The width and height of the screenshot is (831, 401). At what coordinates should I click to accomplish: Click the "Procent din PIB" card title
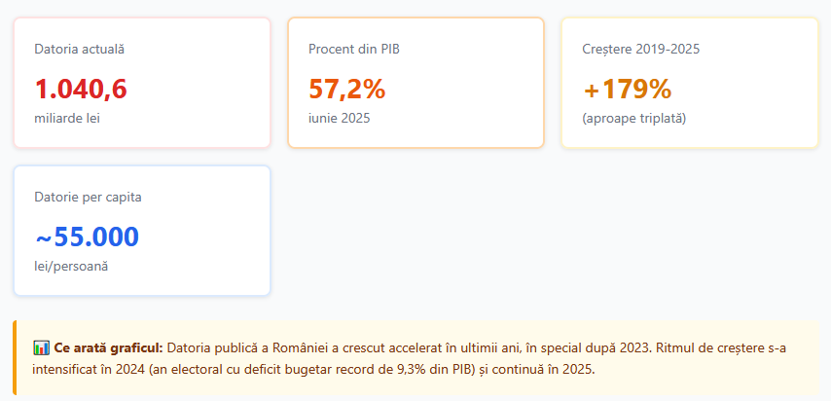click(354, 48)
